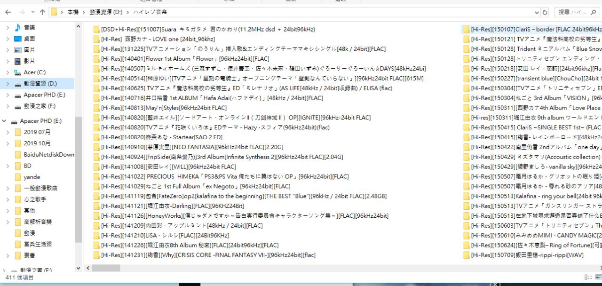Image resolution: width=602 pixels, height=286 pixels.
Task: Click folder icon for Flower 1st Album
Action: pyautogui.click(x=96, y=59)
